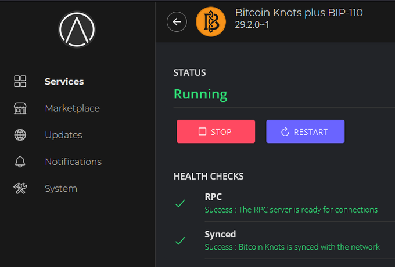Click the RPC health check label
This screenshot has width=395, height=267.
pos(213,197)
